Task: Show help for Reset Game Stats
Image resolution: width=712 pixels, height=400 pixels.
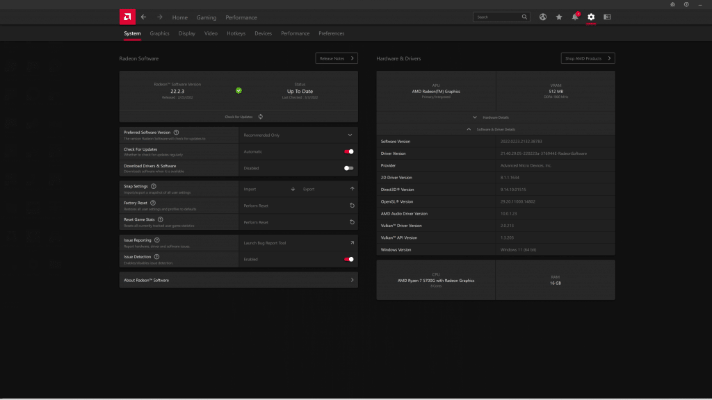Action: point(161,219)
